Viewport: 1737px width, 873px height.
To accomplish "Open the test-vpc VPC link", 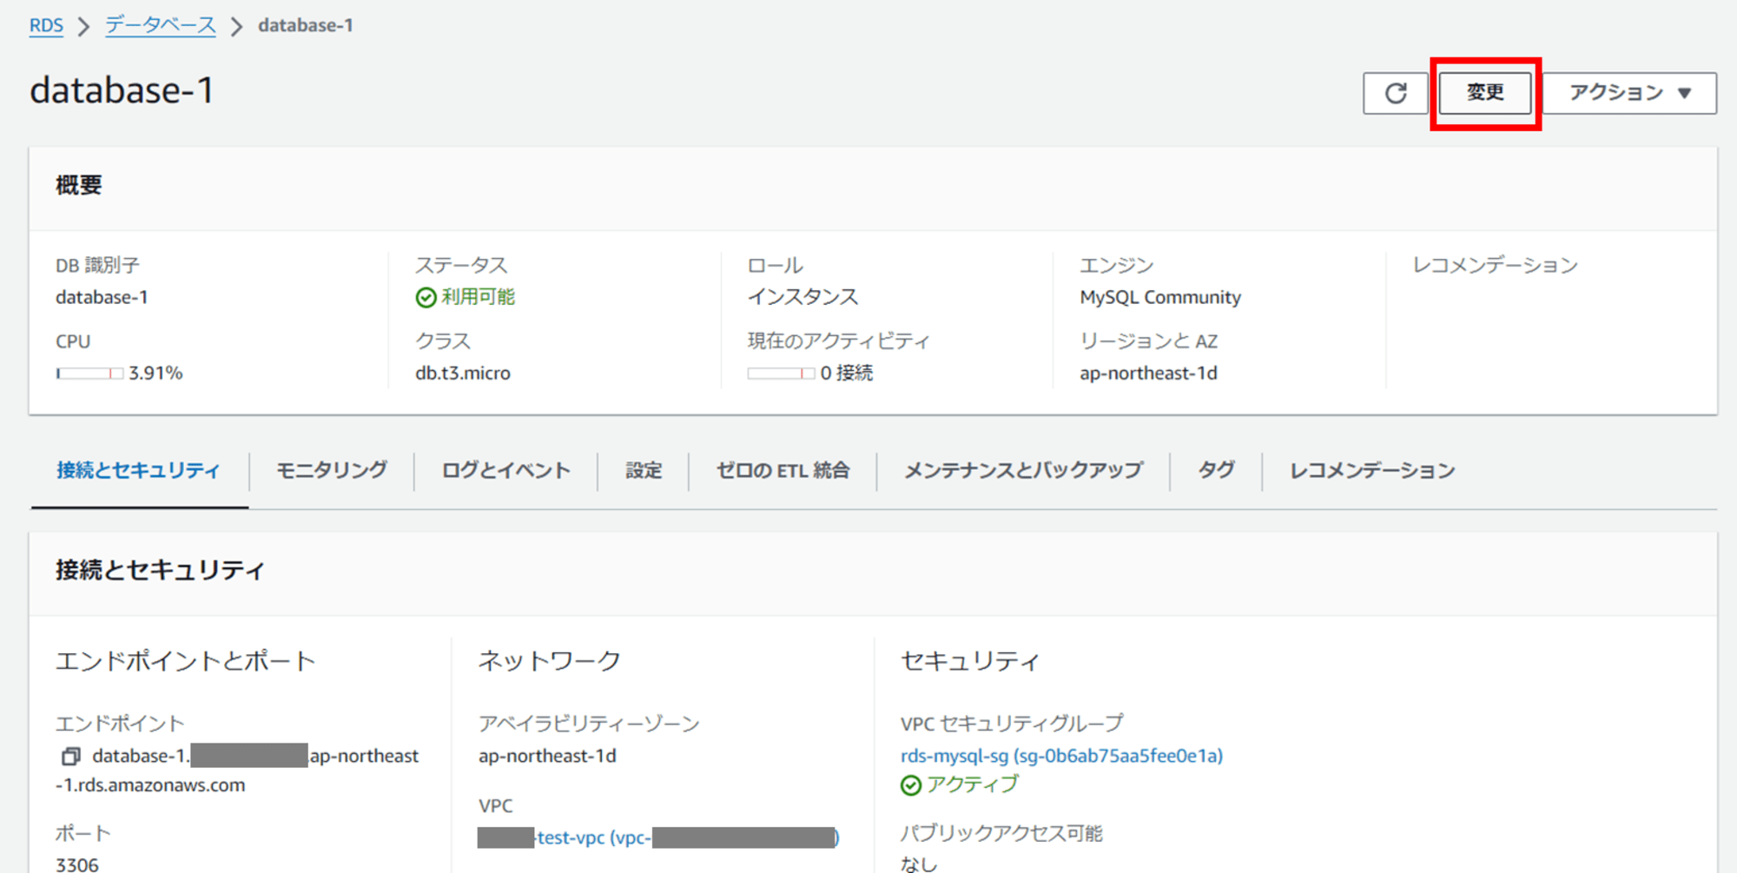I will coord(658,837).
